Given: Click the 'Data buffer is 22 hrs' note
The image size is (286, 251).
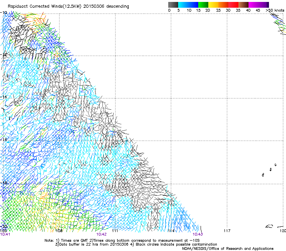Looking at the screenshot, I should tap(136, 244).
